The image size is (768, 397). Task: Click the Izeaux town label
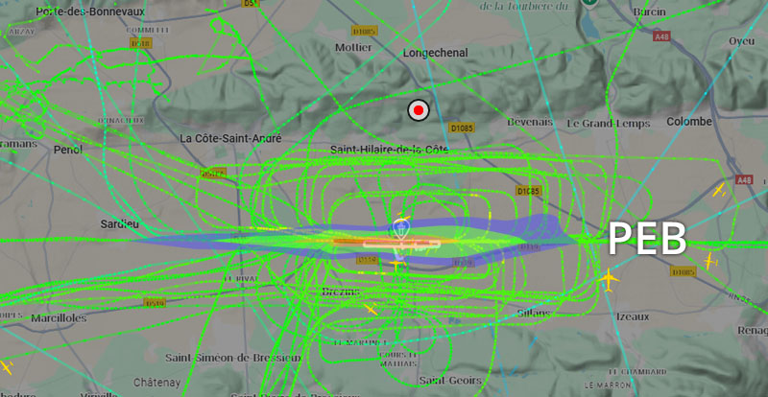pyautogui.click(x=633, y=316)
